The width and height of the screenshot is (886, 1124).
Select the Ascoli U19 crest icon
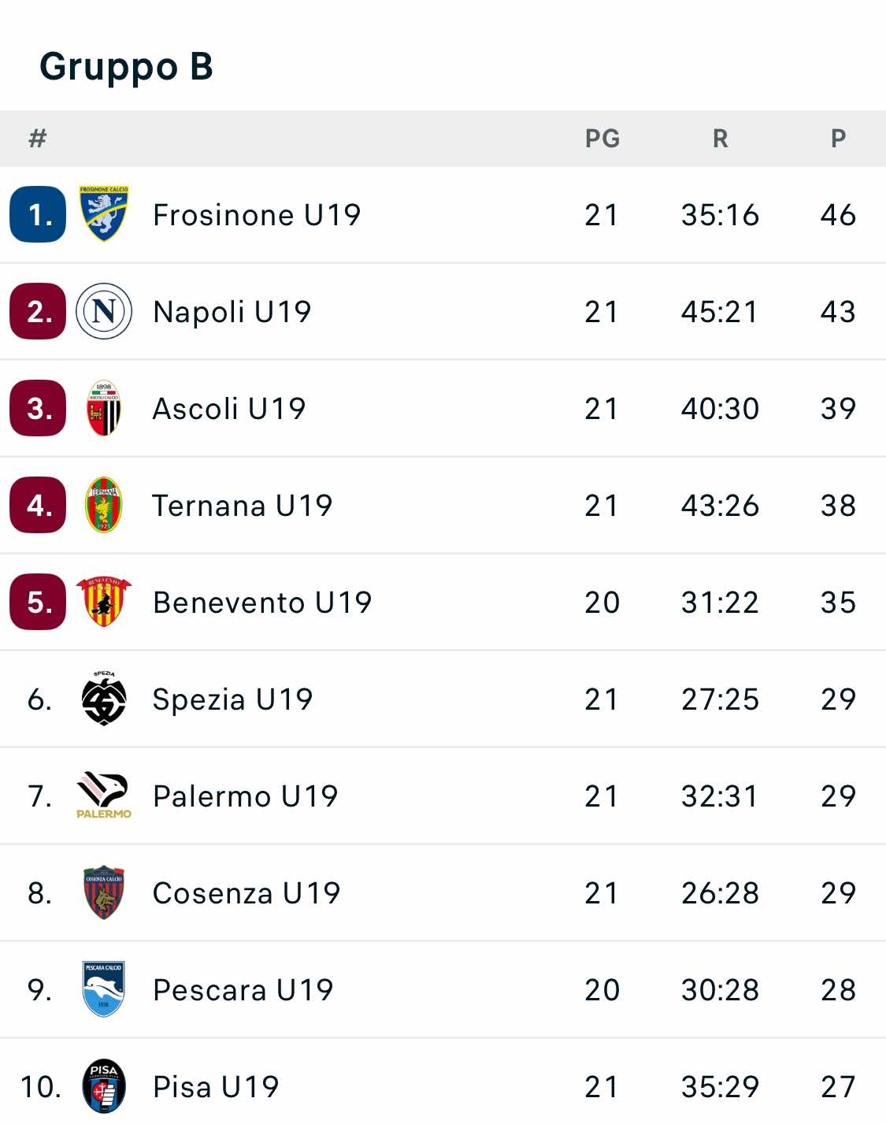pos(103,408)
